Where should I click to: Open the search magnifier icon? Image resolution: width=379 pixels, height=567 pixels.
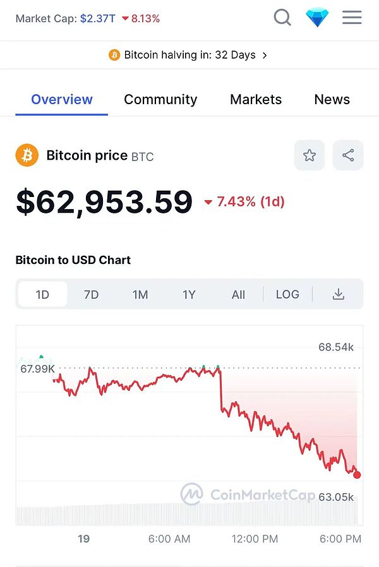point(282,18)
